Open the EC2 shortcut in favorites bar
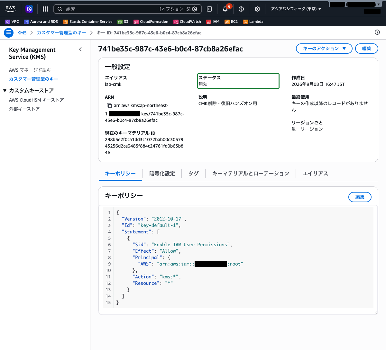This screenshot has height=361, width=386. (231, 22)
